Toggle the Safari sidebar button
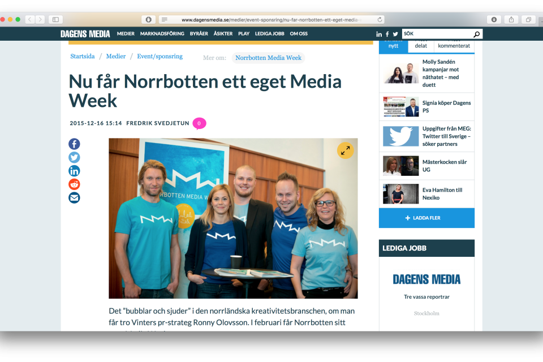 coord(55,19)
